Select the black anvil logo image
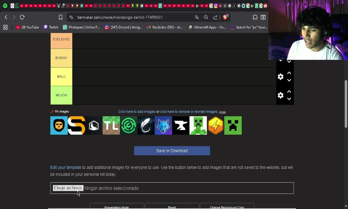 pyautogui.click(x=181, y=125)
